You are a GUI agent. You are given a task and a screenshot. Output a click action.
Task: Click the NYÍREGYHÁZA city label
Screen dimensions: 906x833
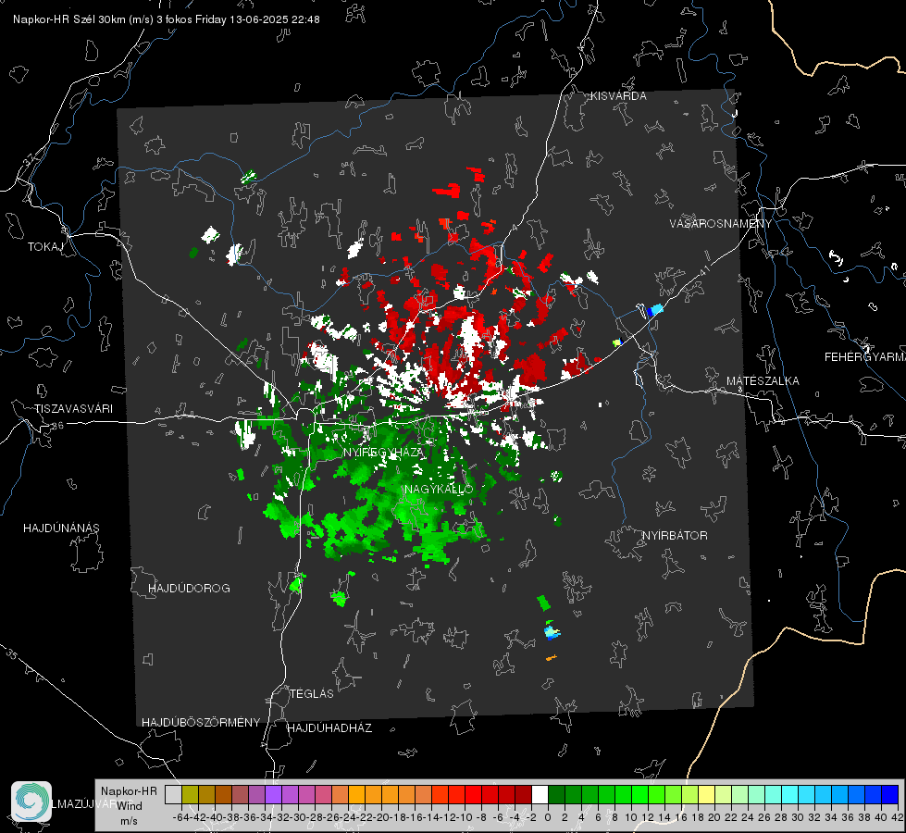tap(383, 452)
